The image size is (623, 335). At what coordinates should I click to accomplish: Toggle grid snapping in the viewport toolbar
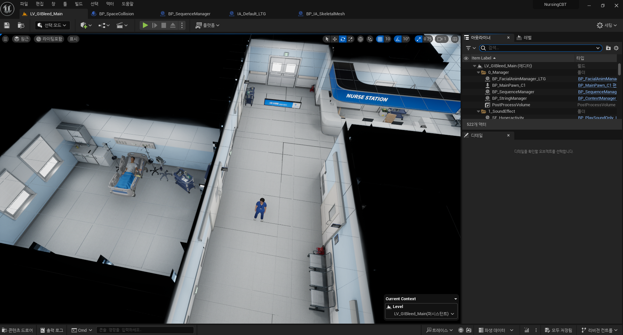(x=380, y=39)
